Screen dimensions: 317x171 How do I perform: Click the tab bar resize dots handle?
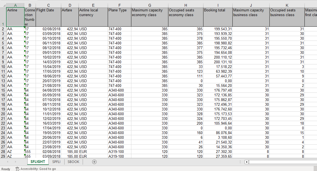click(240, 162)
